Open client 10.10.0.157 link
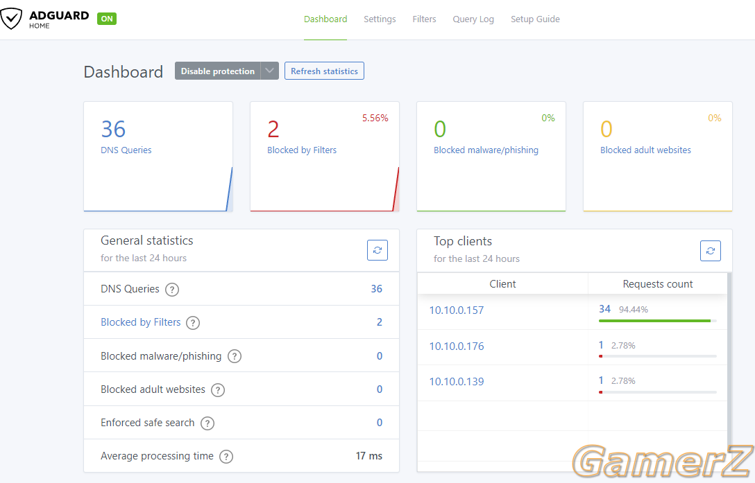The image size is (755, 483). click(457, 310)
